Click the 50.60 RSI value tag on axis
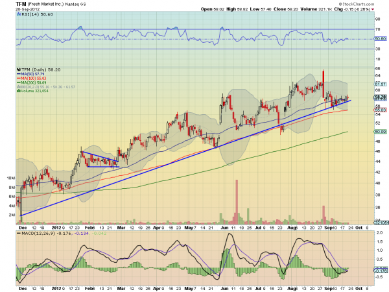 (381, 39)
